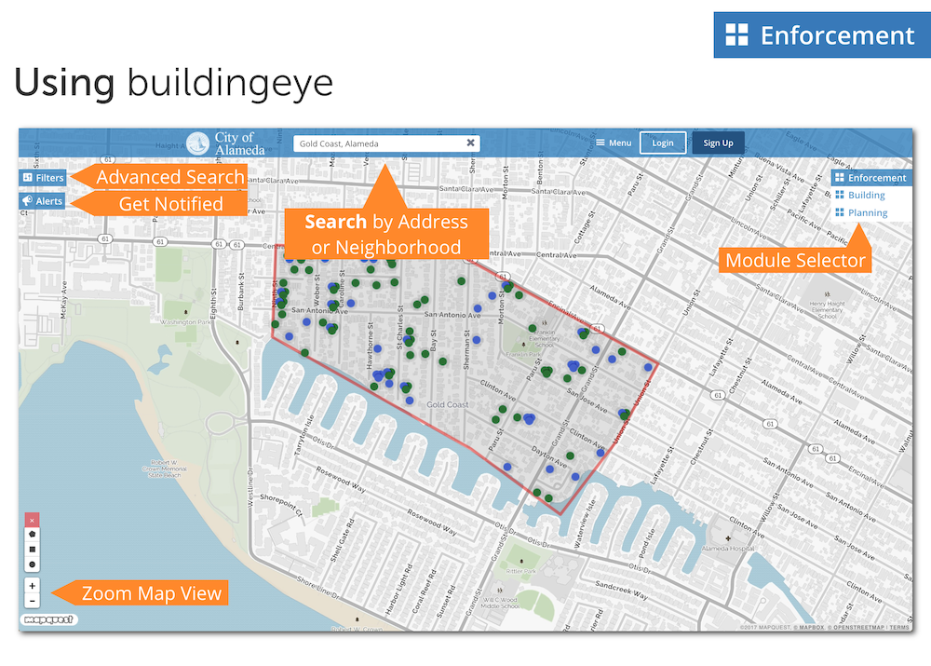Click the Shorepoint Ct street label

(x=281, y=506)
